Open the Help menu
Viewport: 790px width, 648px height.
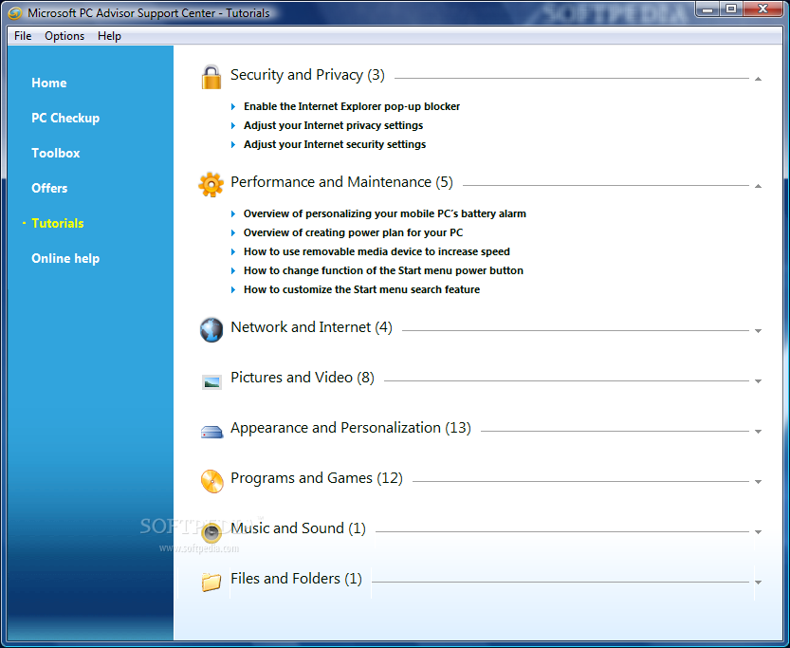click(x=109, y=36)
